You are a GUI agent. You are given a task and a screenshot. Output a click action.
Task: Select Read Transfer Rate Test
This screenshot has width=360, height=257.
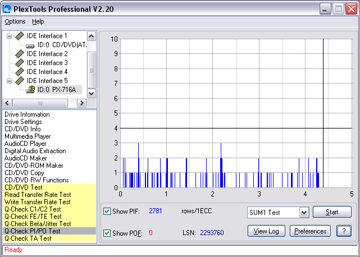(x=49, y=195)
